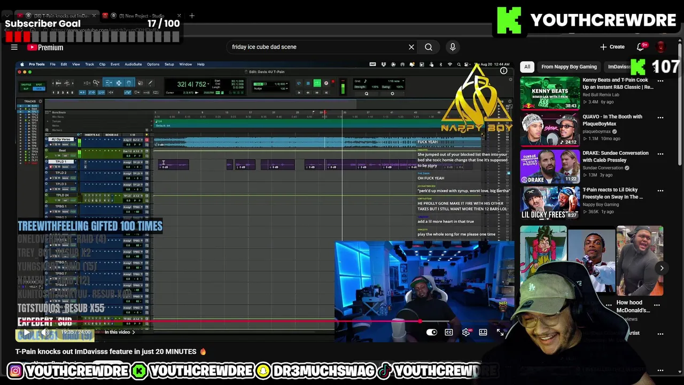Screen dimensions: 684x385
Task: Click the green Pro Tools Play button
Action: [317, 83]
